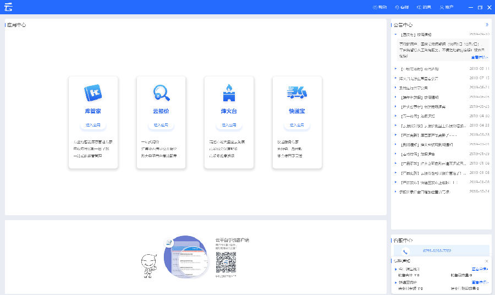495x295 pixels.
Task: Click the cloud logo in the title bar
Action: point(8,7)
